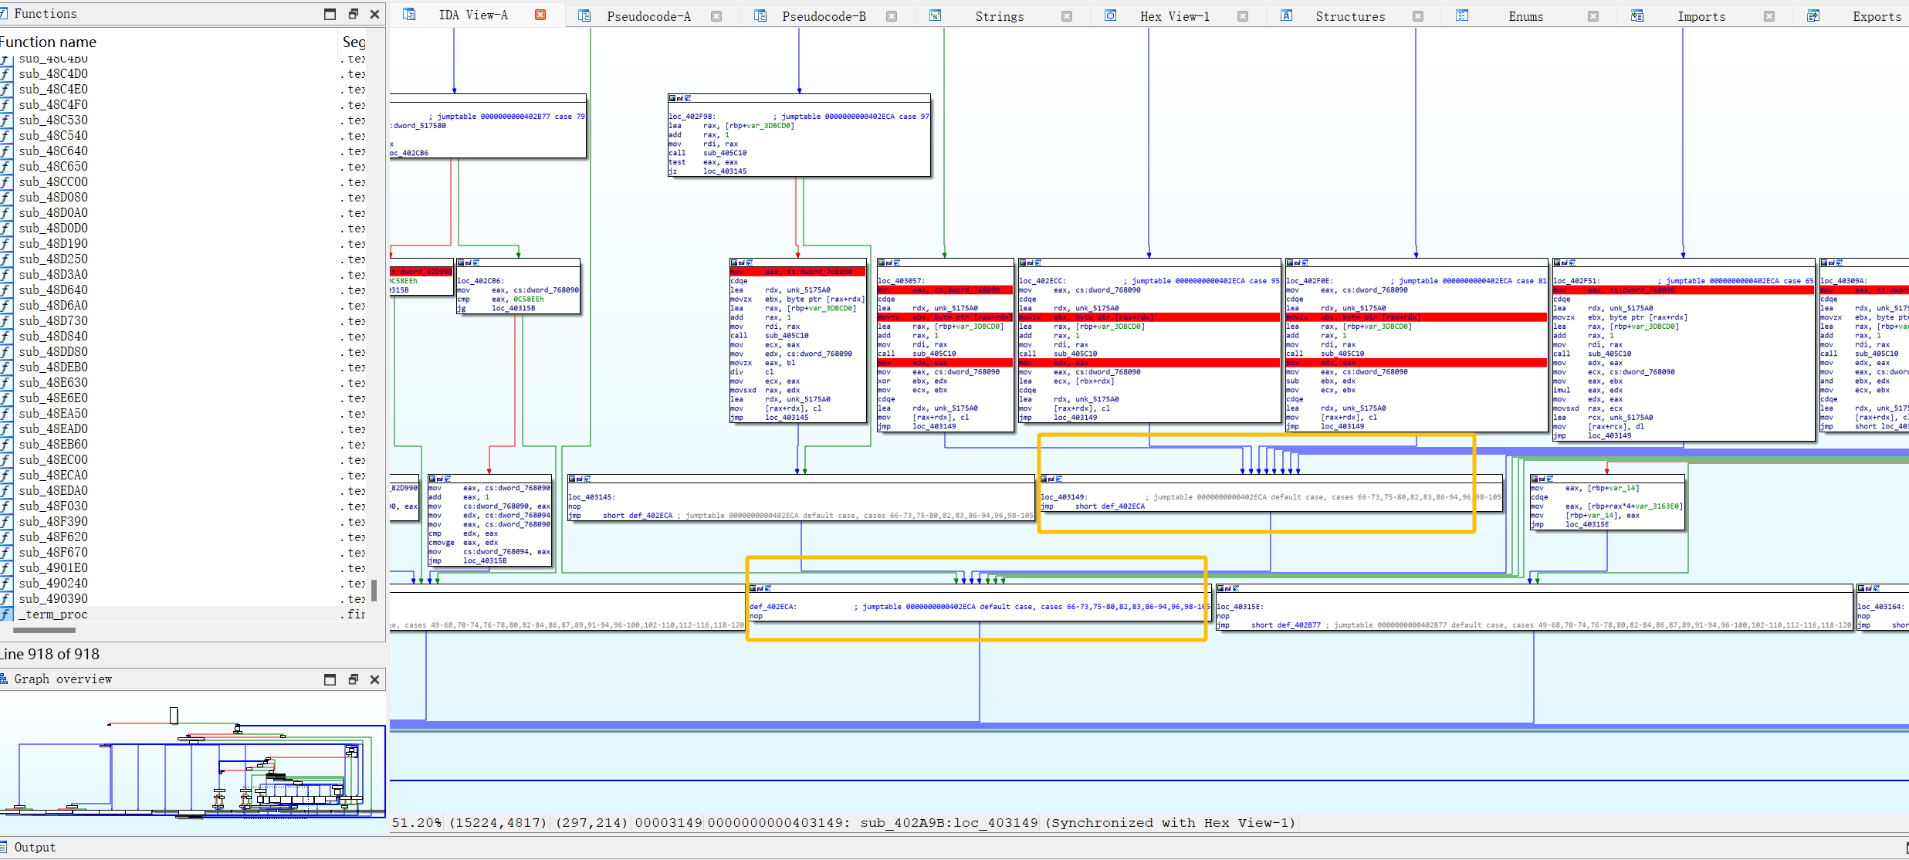Click the Strings tab icon

935,15
